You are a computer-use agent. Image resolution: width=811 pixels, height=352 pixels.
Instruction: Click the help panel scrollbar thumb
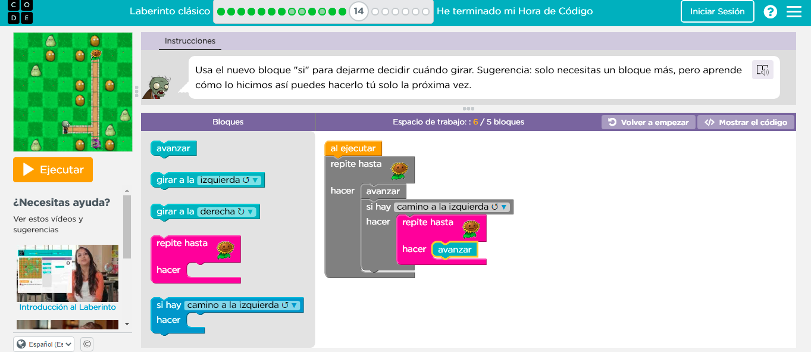[127, 227]
